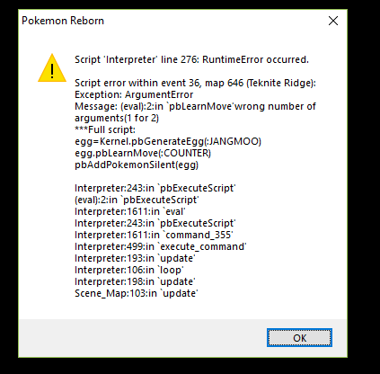
Task: Click the "Interpreter:193:in `update'" line
Action: click(x=135, y=258)
